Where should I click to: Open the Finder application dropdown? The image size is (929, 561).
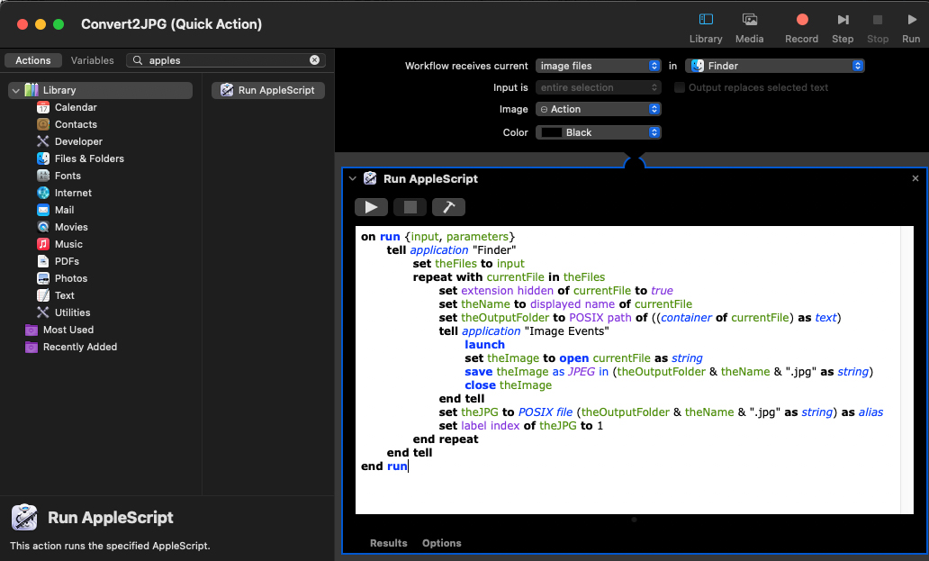[774, 66]
